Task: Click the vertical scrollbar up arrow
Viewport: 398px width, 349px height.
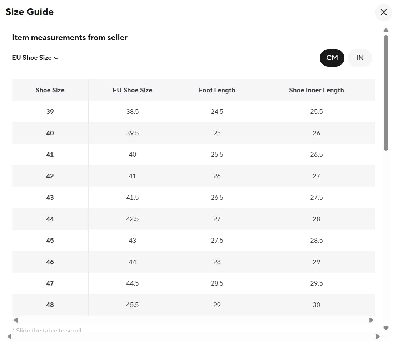Action: coord(386,30)
